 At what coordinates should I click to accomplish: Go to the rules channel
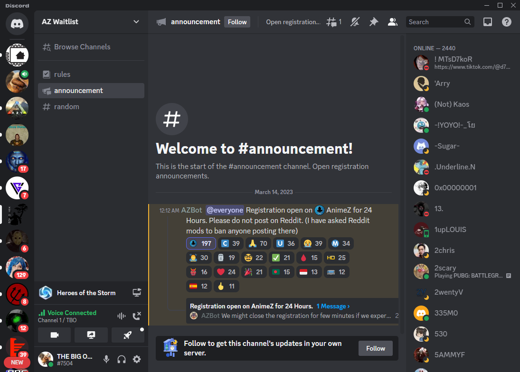tap(91, 74)
